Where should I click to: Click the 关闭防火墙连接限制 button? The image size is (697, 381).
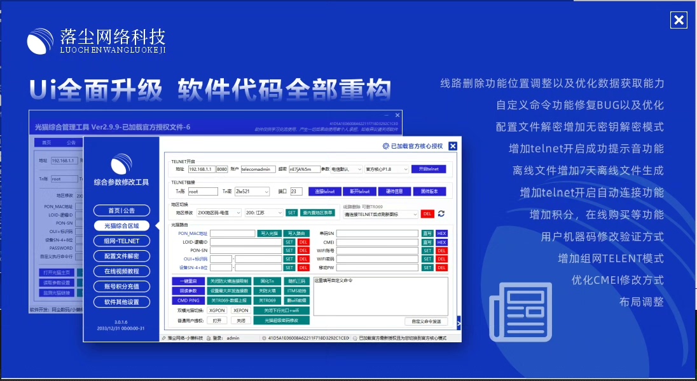coord(230,281)
